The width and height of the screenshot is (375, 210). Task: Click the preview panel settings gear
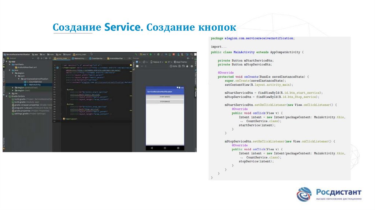click(188, 58)
